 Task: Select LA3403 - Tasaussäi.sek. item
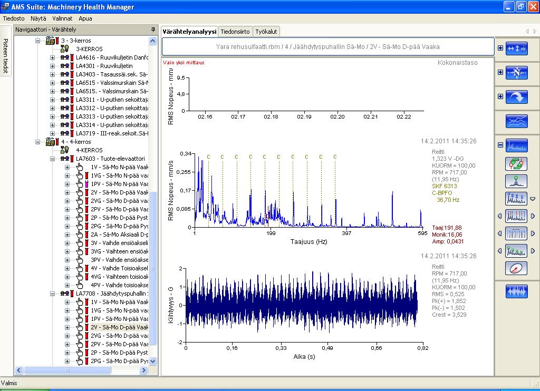tap(112, 74)
